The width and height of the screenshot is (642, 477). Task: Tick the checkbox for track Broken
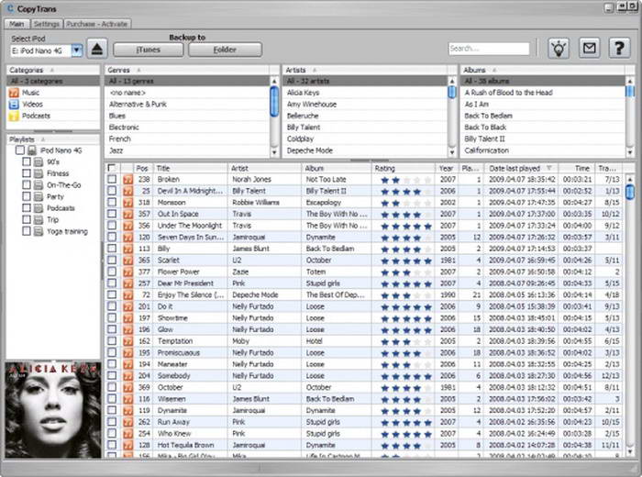click(112, 180)
